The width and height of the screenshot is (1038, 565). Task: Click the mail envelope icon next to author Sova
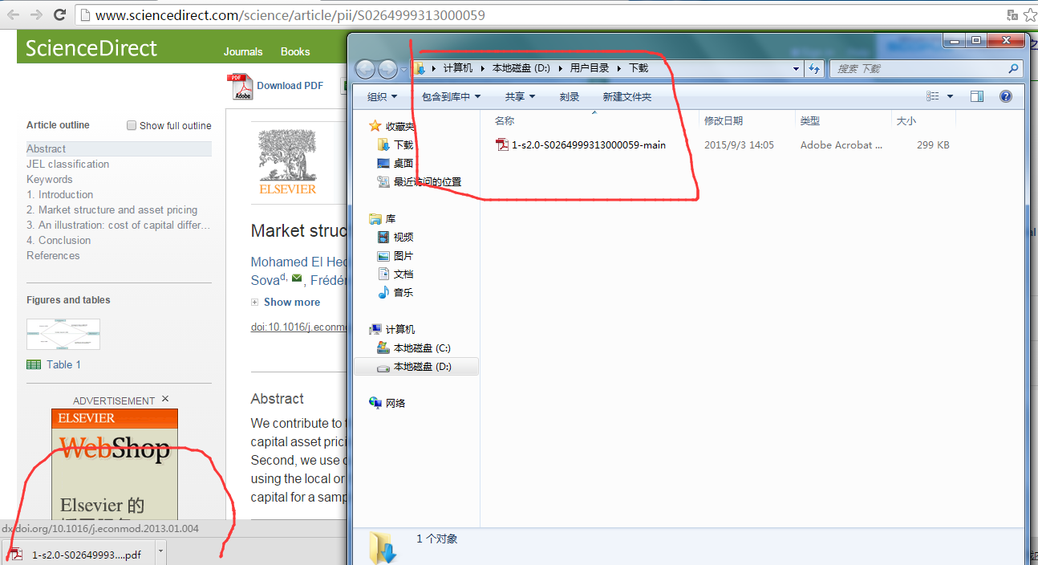click(x=297, y=278)
